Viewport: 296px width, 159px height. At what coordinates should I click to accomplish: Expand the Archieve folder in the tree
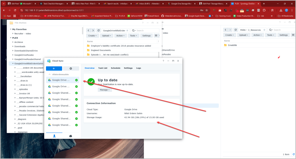13,42
